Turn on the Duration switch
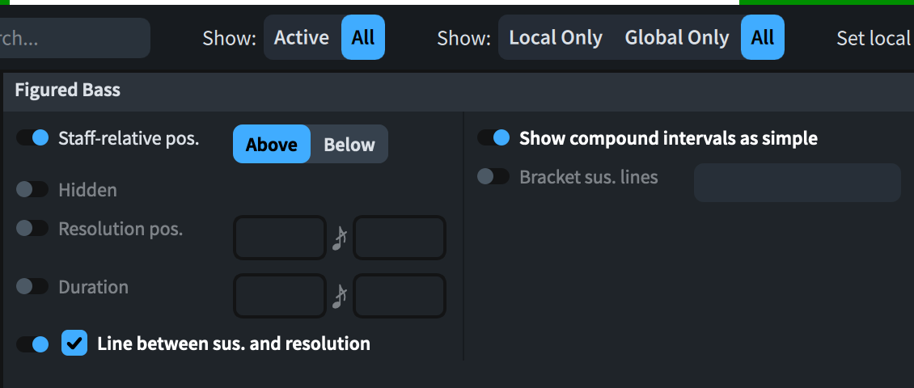The width and height of the screenshot is (914, 388). (32, 287)
